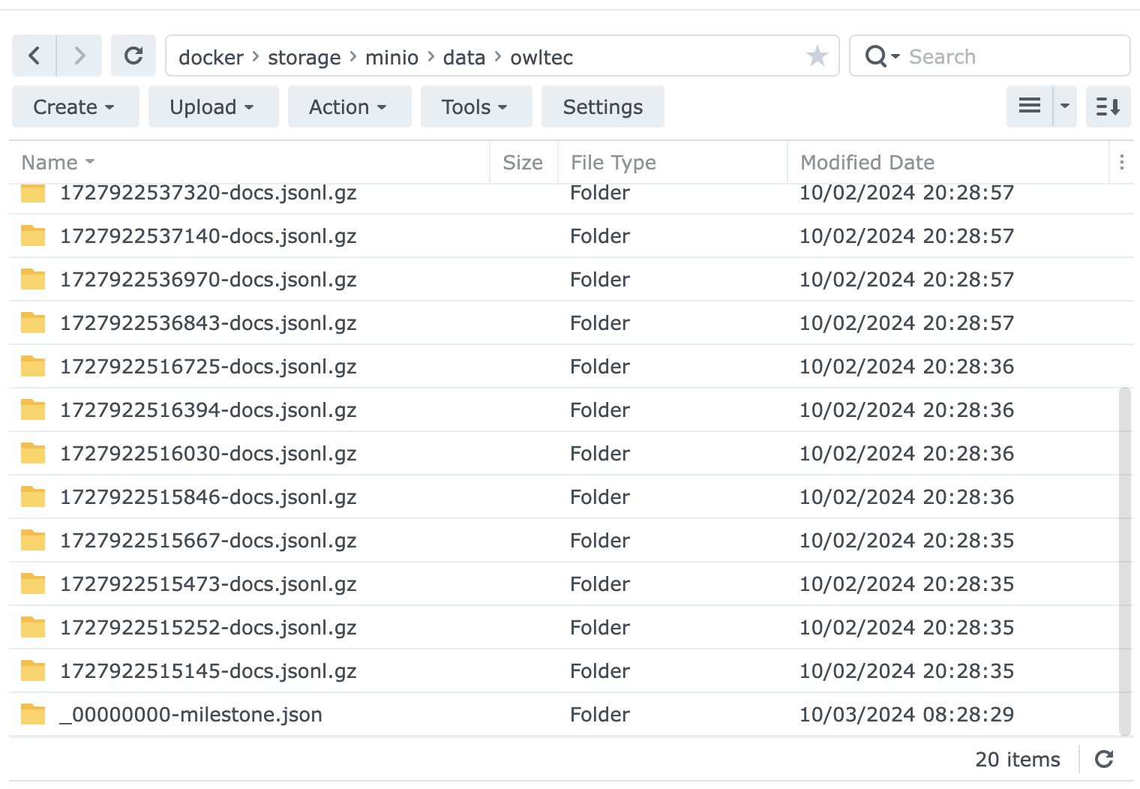Go forward to the next folder

[79, 55]
